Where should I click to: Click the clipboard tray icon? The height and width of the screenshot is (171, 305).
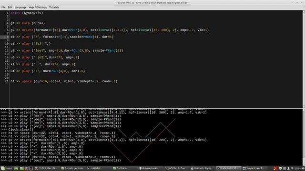click(x=285, y=168)
